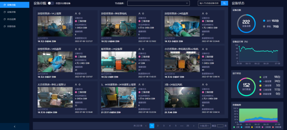Expand pagination ellipsis for more pages
This screenshot has height=130, width=287.
pos(182,126)
